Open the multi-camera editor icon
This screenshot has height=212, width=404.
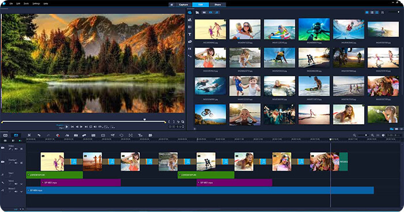[103, 135]
